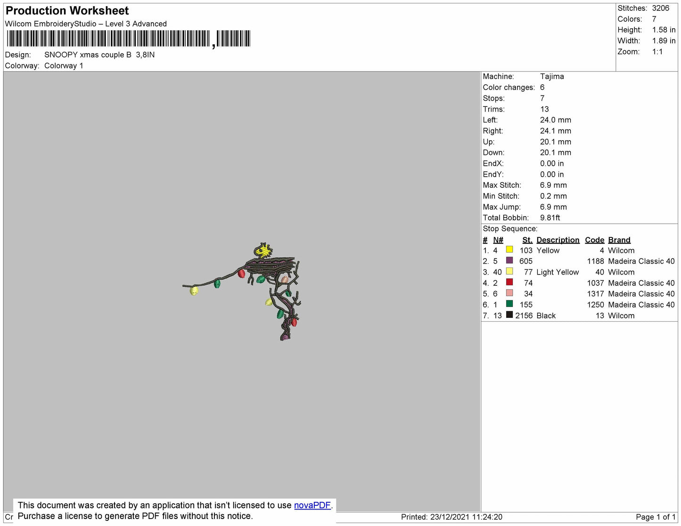Click the Description column header
The width and height of the screenshot is (681, 526).
[558, 240]
